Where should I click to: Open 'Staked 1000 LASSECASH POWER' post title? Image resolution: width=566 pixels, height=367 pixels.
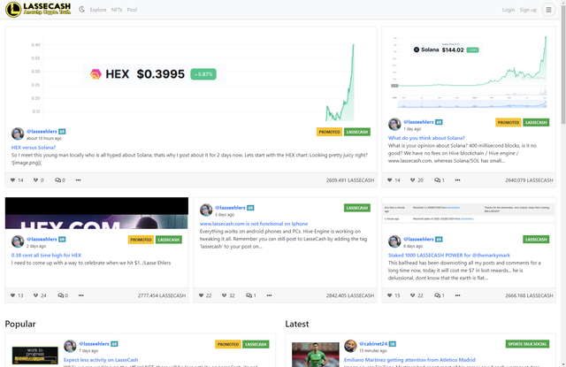coord(449,256)
